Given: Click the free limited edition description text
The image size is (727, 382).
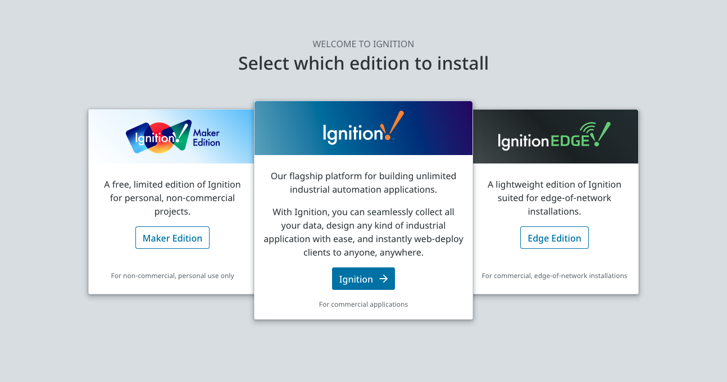Looking at the screenshot, I should 172,198.
